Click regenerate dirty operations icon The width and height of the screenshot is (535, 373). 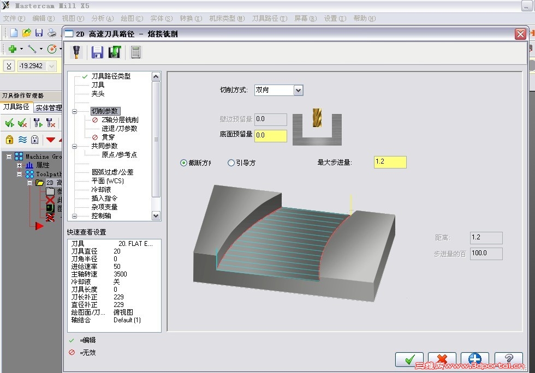click(51, 123)
